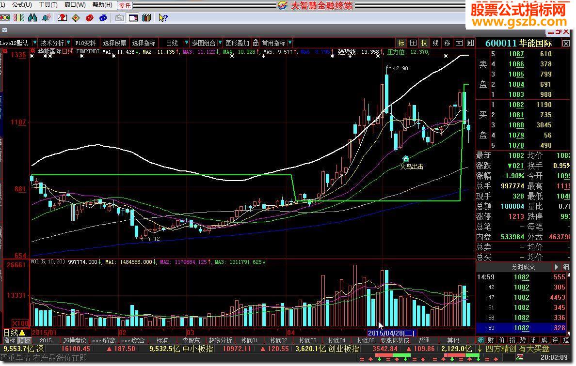Open the 工具(T) menu
576x366 pixels.
pos(48,5)
